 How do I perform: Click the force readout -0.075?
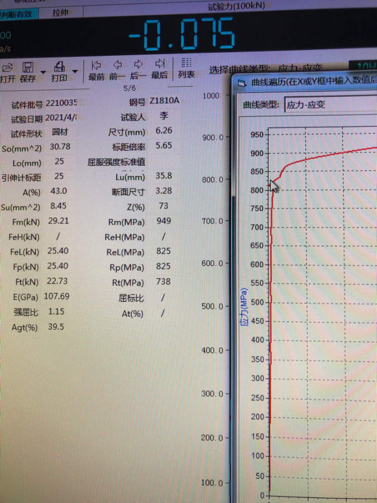pyautogui.click(x=182, y=35)
